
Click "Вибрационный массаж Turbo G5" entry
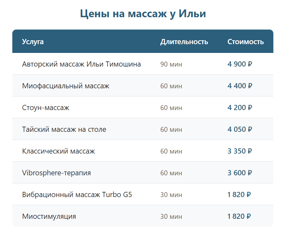tap(77, 195)
